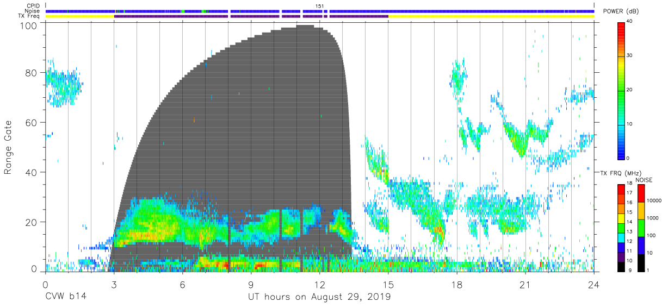Click x-axis tick label 3
668x308 pixels.
pos(114,284)
